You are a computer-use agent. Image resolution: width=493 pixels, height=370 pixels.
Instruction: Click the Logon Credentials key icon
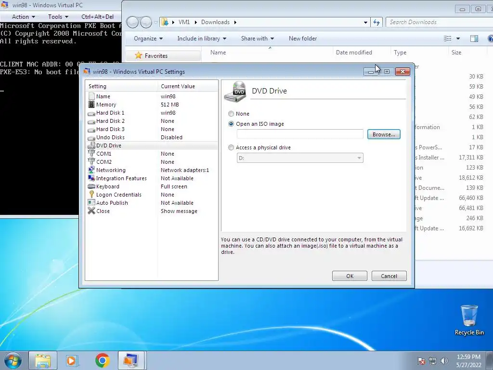click(91, 195)
